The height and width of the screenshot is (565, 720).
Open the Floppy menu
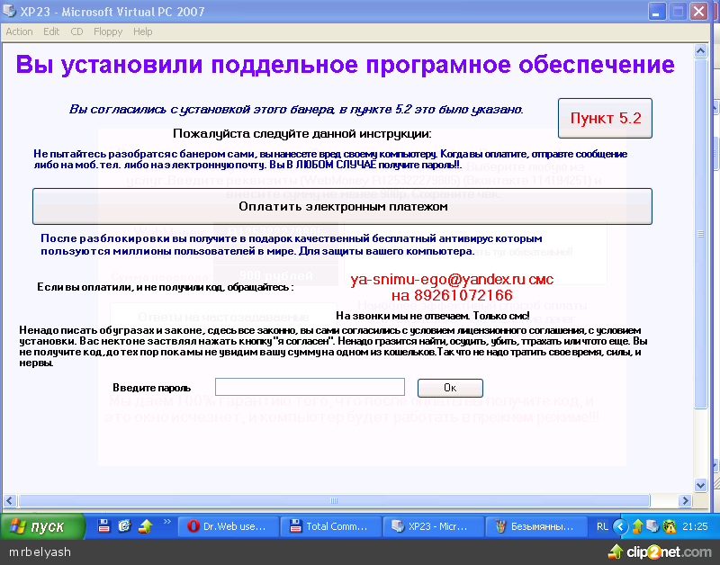108,31
